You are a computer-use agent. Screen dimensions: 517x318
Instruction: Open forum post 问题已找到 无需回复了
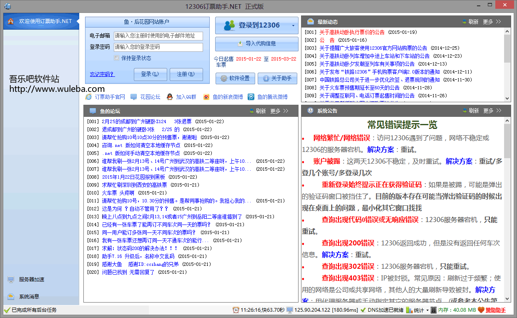(128, 272)
